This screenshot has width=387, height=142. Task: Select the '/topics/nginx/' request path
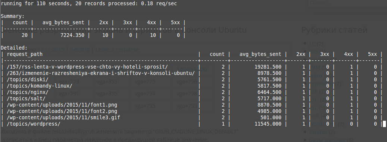click(28, 92)
